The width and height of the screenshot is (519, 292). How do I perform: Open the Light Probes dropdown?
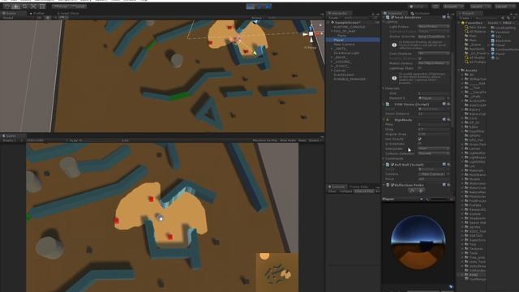[x=433, y=27]
